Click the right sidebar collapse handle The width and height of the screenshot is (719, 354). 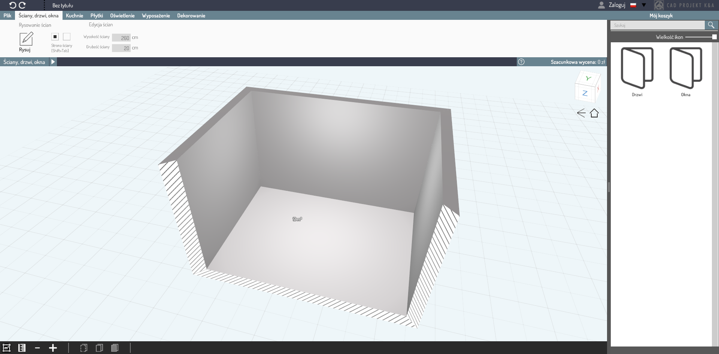click(x=609, y=187)
